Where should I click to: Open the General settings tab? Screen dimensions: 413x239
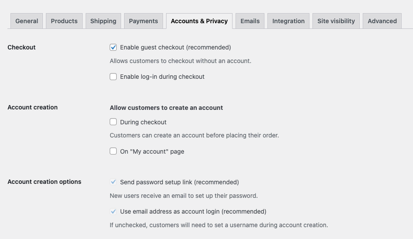[27, 21]
